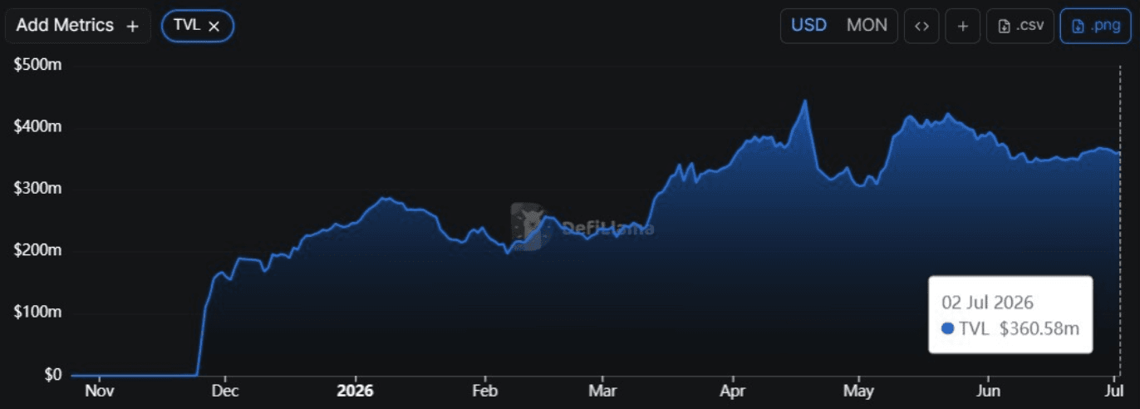Click the tooltip date 02 Jul 2026
The height and width of the screenshot is (409, 1140).
(987, 302)
